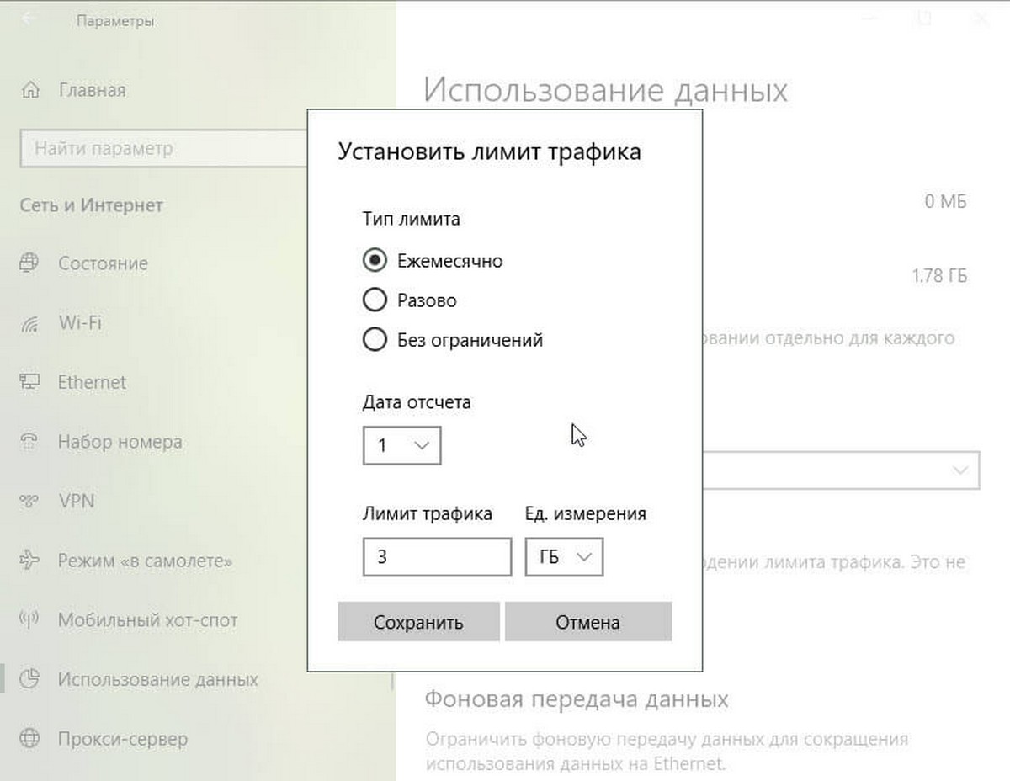This screenshot has height=781, width=1010.
Task: Click the Лимит трафика input field
Action: point(437,556)
